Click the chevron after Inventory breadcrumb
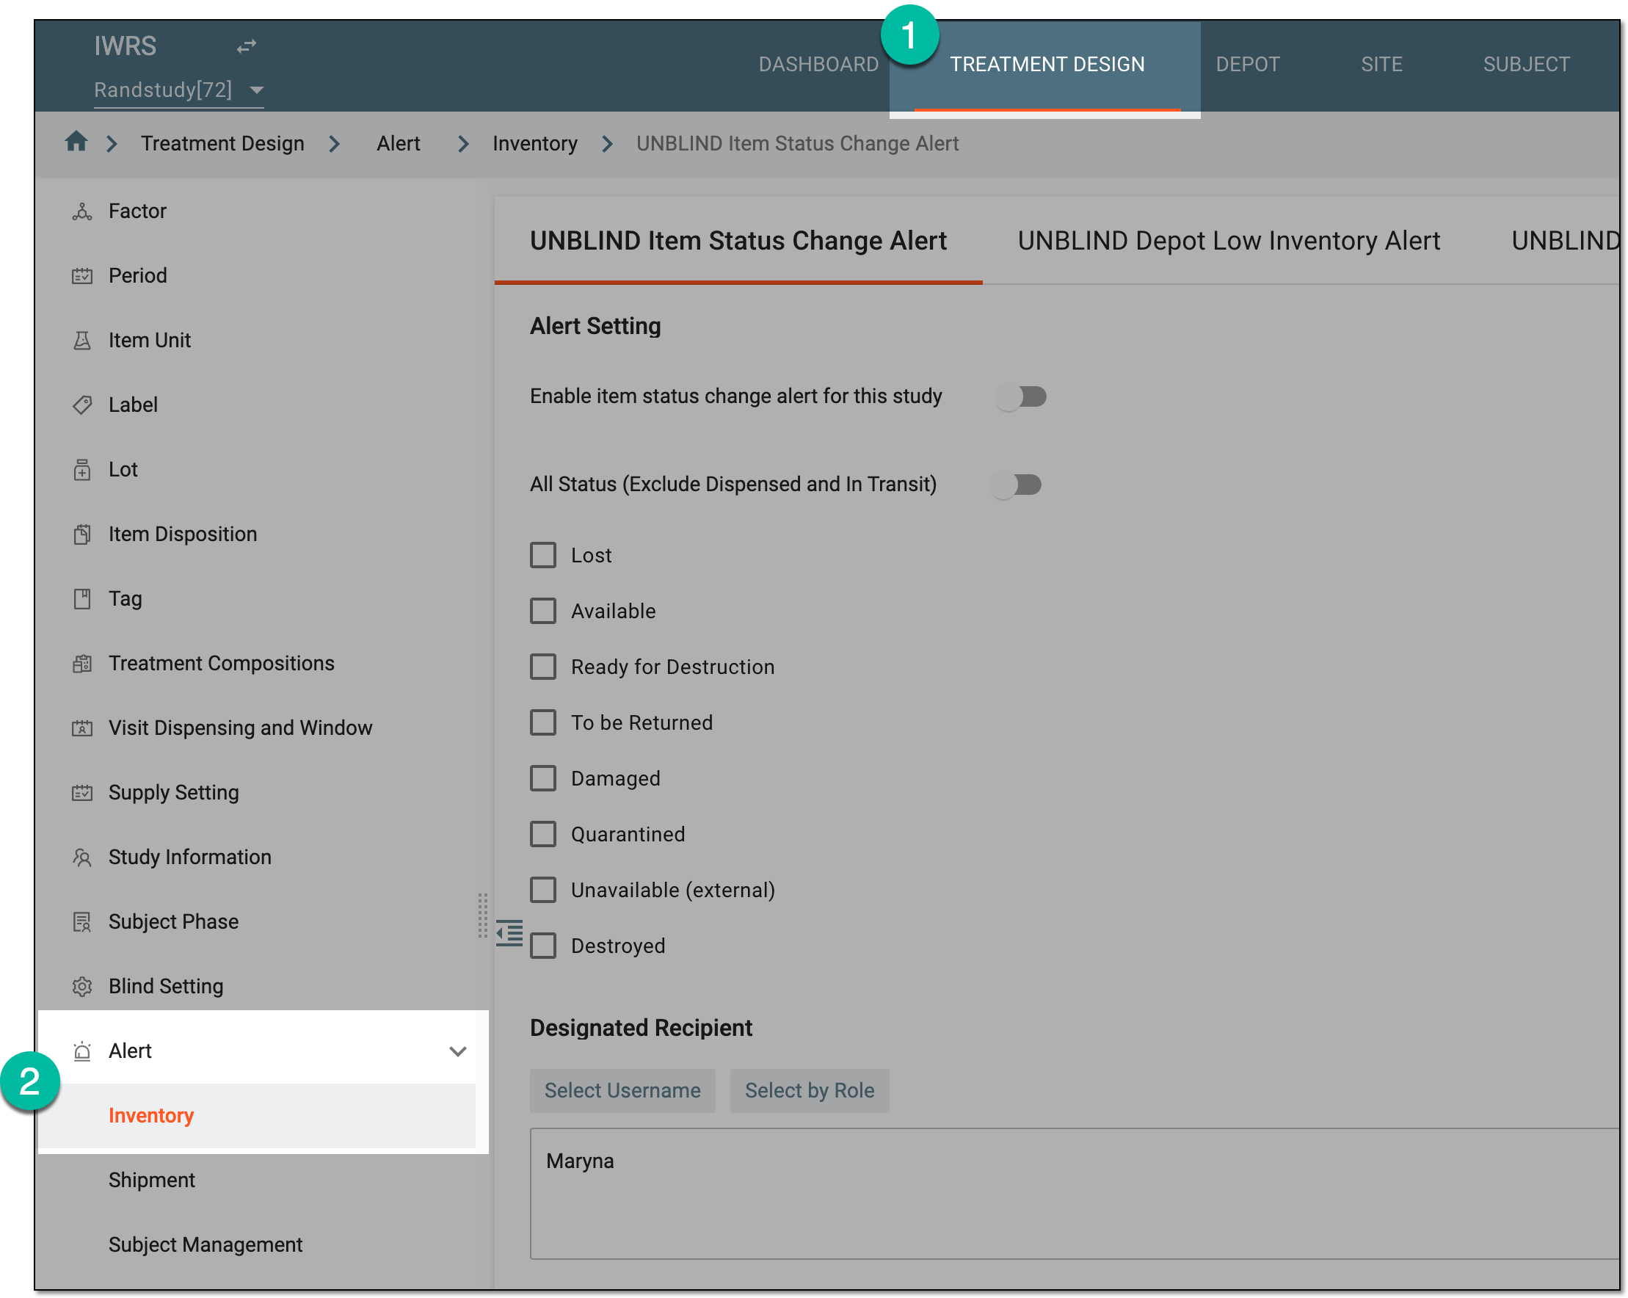The image size is (1628, 1298). coord(607,143)
